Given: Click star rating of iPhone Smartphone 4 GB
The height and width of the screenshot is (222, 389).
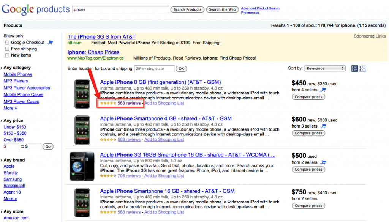Looking at the screenshot, I should (x=108, y=140).
